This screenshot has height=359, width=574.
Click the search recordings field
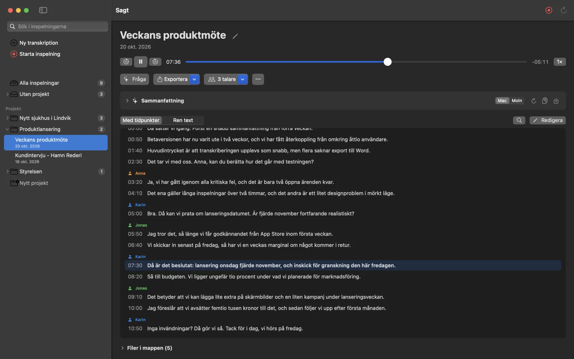[x=57, y=26]
